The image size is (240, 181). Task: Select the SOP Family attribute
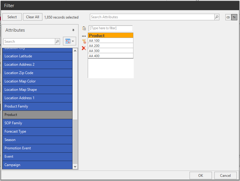coord(38,123)
